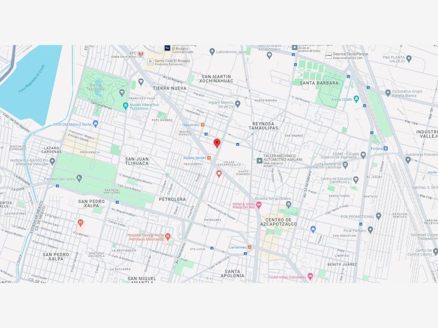Open Junta Federal de conciliación pin

pyautogui.click(x=345, y=166)
